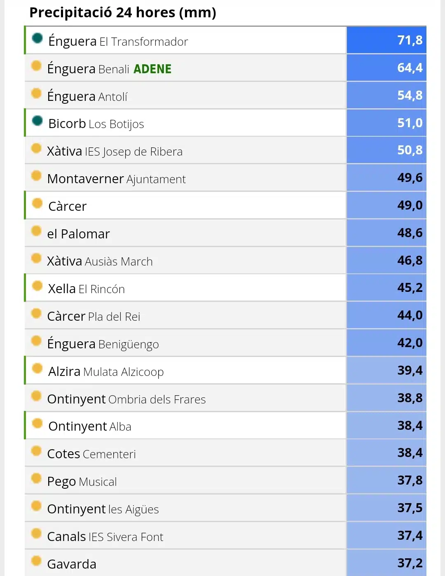Select the Cotes Cementeri row
The width and height of the screenshot is (445, 576).
click(185, 453)
